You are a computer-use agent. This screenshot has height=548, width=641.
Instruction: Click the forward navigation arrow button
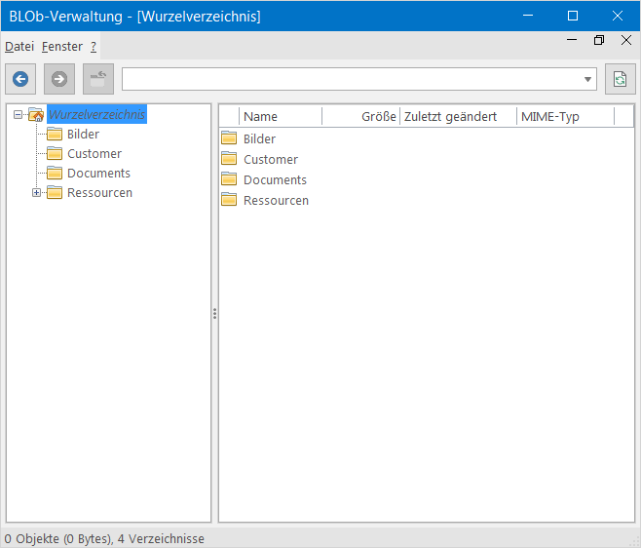[x=59, y=79]
